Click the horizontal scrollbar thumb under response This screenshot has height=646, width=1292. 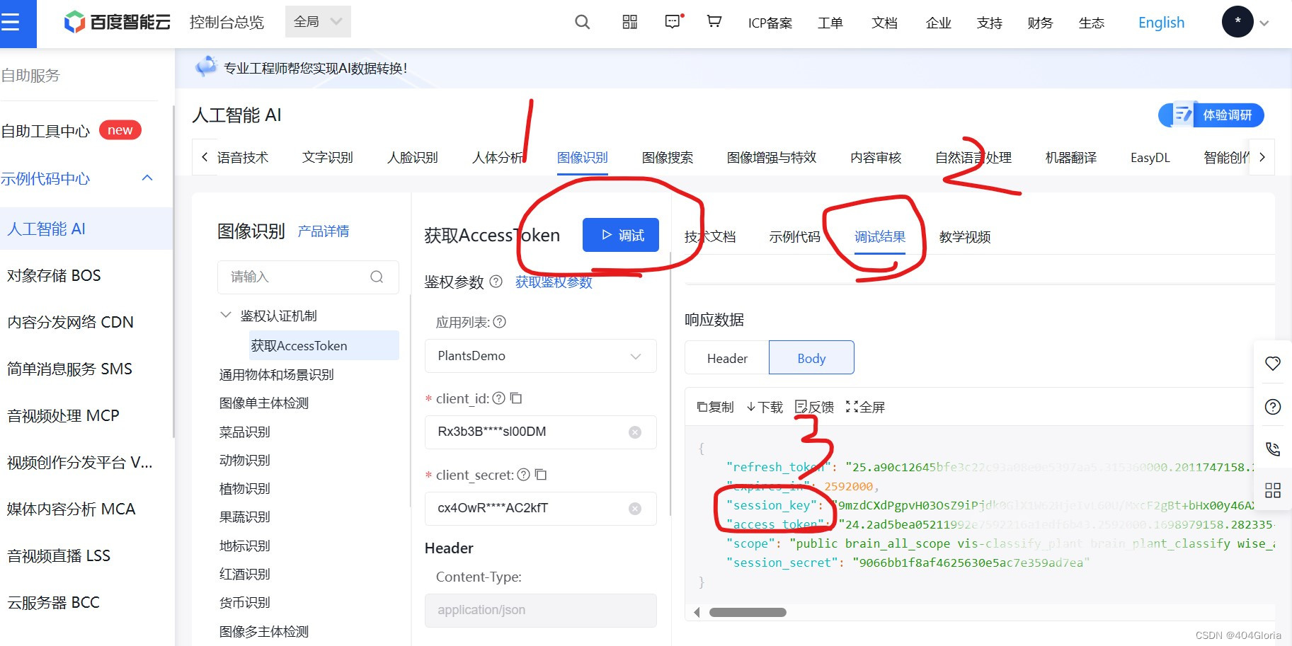click(x=748, y=612)
